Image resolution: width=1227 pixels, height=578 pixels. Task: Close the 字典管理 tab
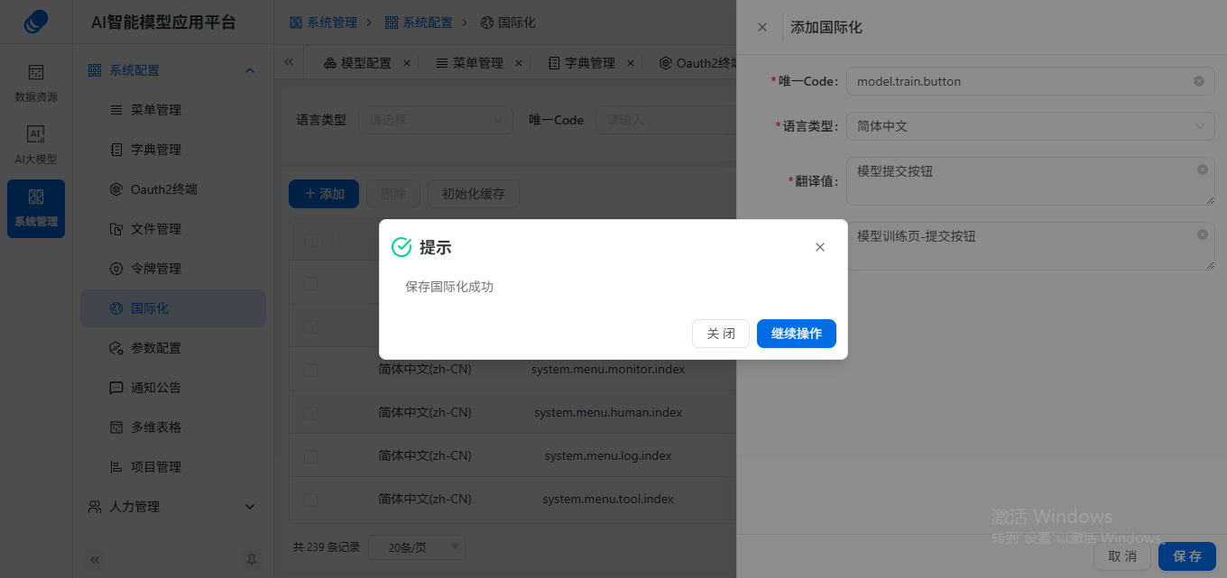pos(631,63)
